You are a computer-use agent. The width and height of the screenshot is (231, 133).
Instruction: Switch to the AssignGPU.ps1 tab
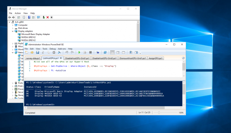155,58
